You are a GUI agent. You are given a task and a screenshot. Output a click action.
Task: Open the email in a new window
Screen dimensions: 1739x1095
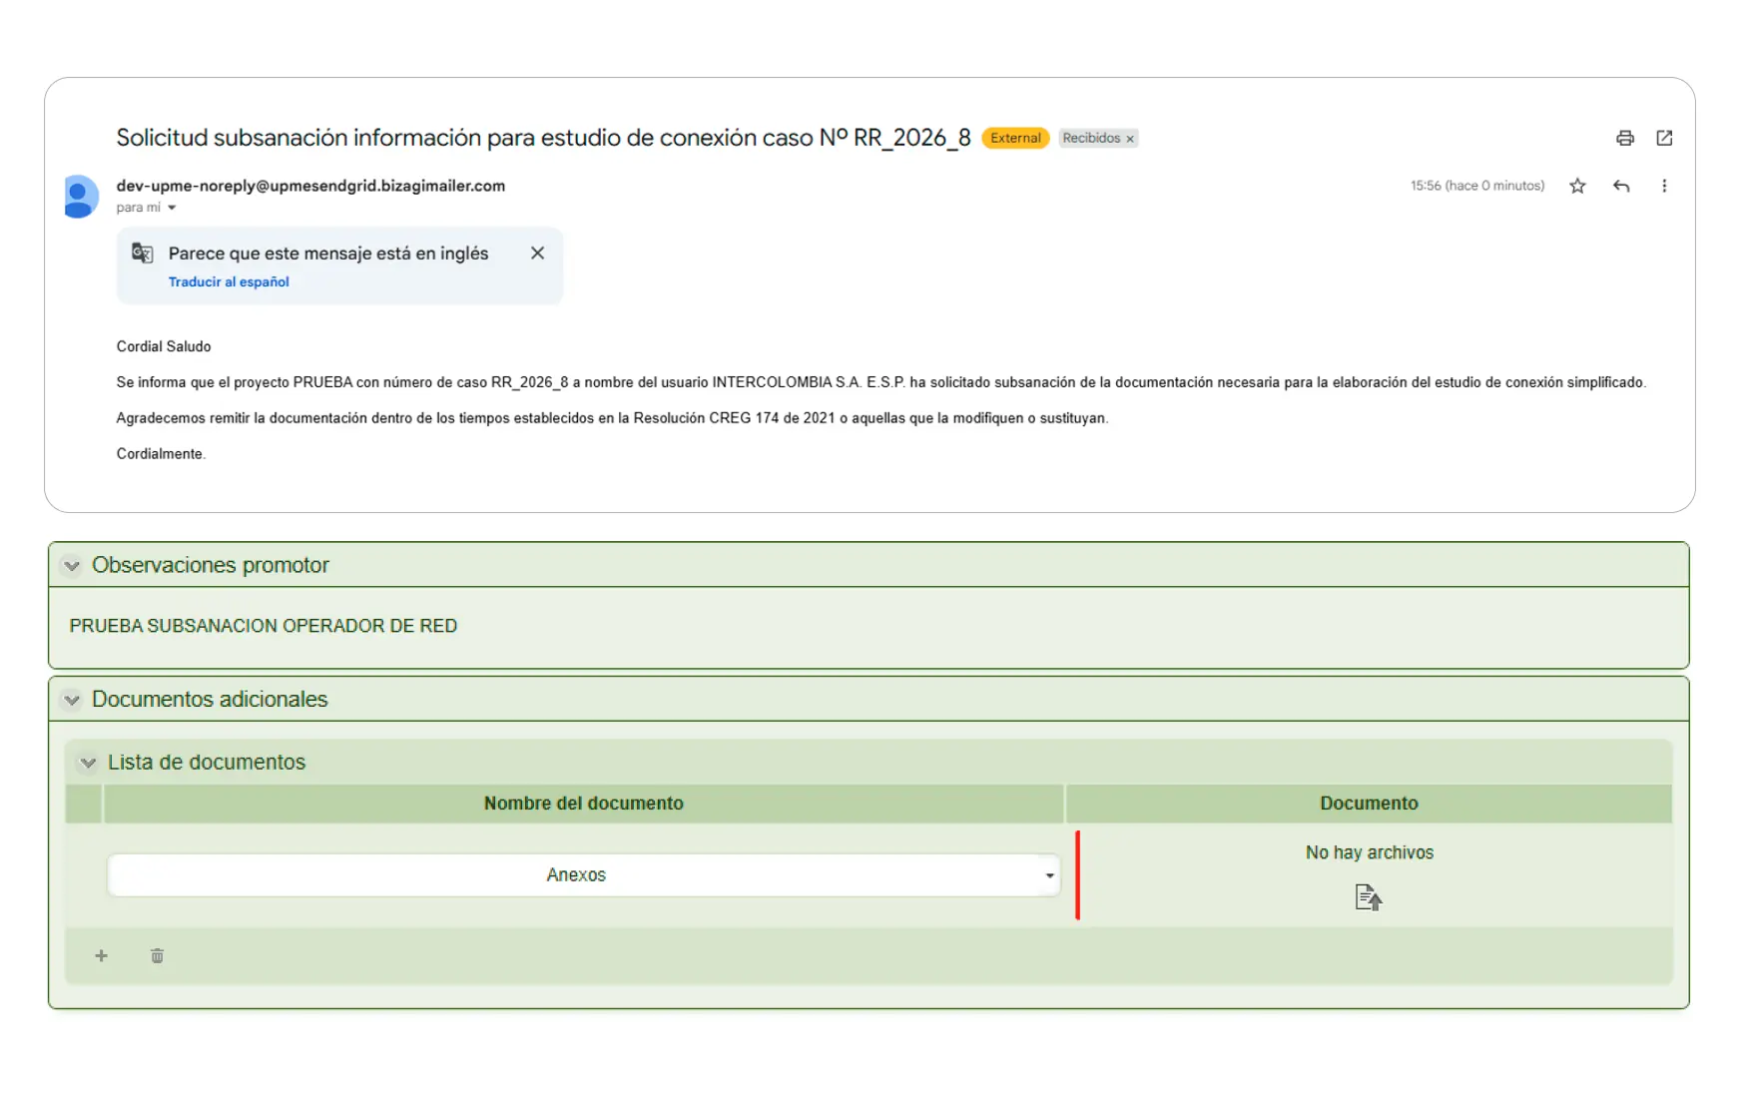pyautogui.click(x=1664, y=139)
